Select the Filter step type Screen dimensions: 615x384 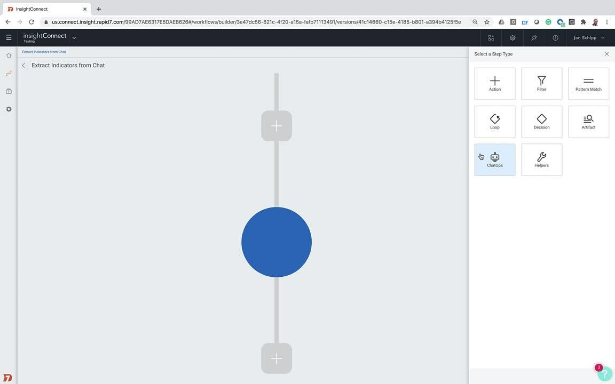tap(541, 83)
